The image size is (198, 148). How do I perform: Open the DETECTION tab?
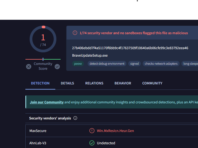click(40, 83)
